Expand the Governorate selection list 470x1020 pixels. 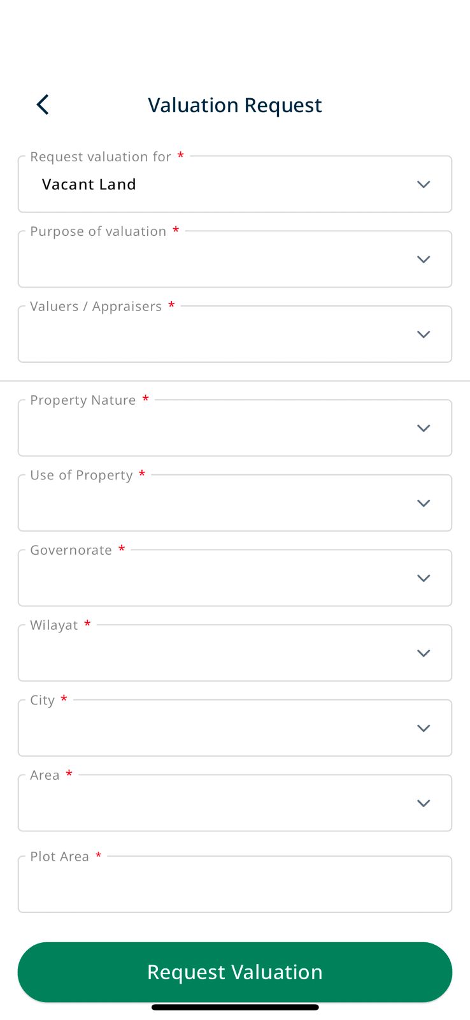click(x=235, y=578)
